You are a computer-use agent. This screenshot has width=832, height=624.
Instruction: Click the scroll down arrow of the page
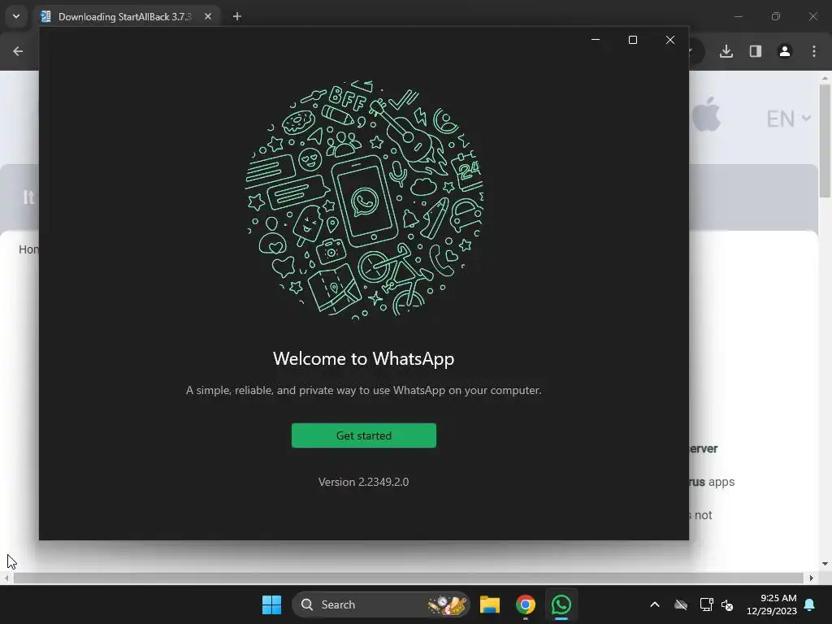pos(825,564)
